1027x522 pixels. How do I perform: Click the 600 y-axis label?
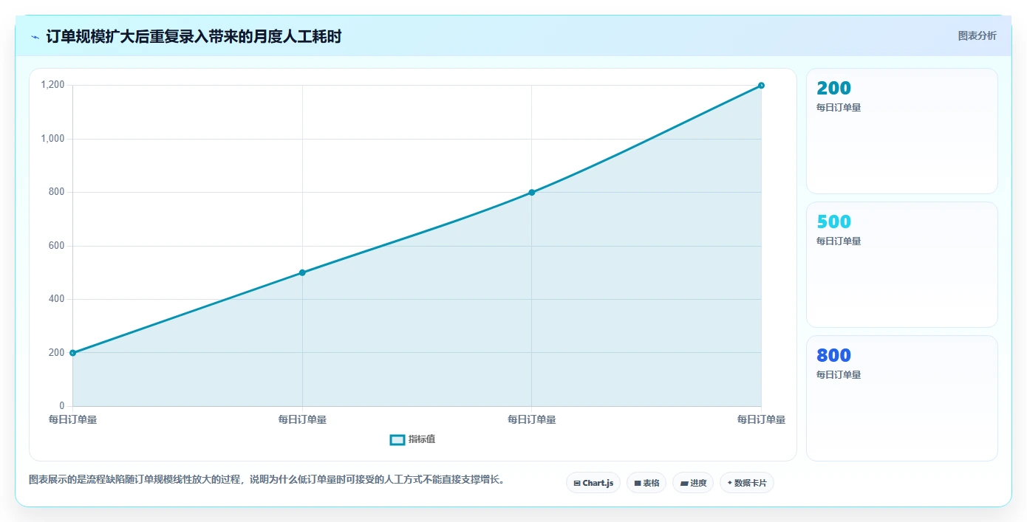pos(57,246)
